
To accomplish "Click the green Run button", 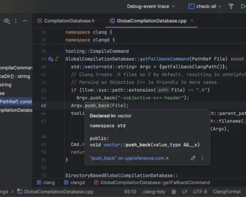I will point(243,7).
